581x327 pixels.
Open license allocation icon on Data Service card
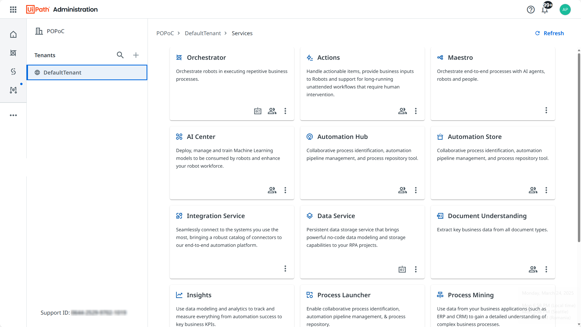[x=402, y=269]
